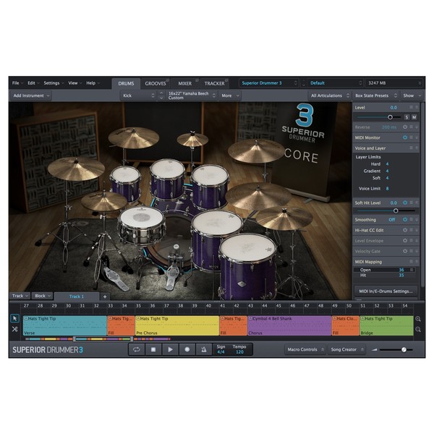Viewport: 434px width, 434px height.
Task: Click the snare drum in the kit
Action: [x=142, y=226]
